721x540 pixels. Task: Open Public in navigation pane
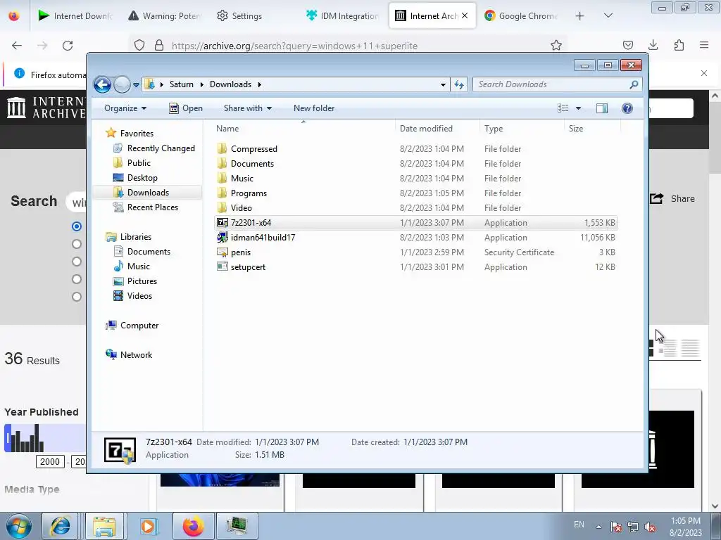pyautogui.click(x=139, y=163)
